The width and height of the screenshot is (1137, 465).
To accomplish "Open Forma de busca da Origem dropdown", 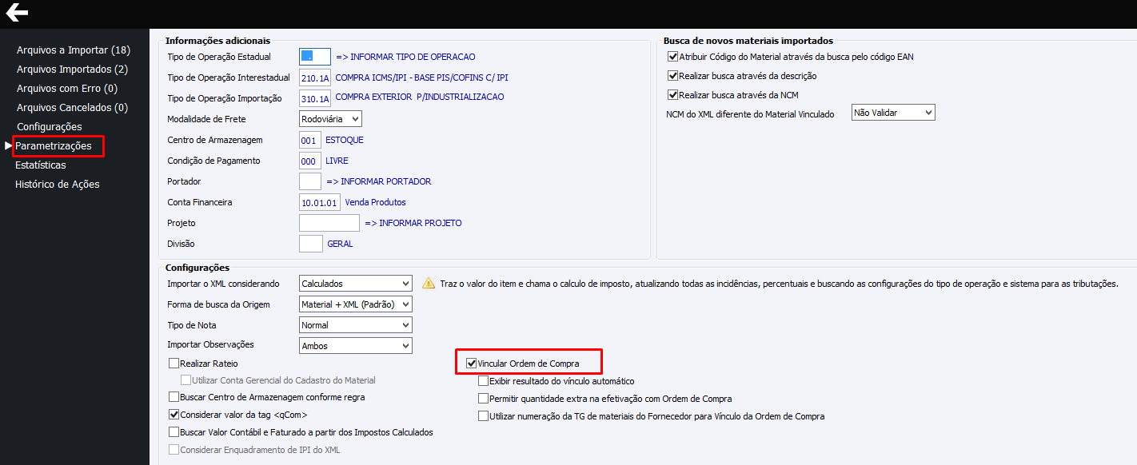I will pyautogui.click(x=355, y=304).
